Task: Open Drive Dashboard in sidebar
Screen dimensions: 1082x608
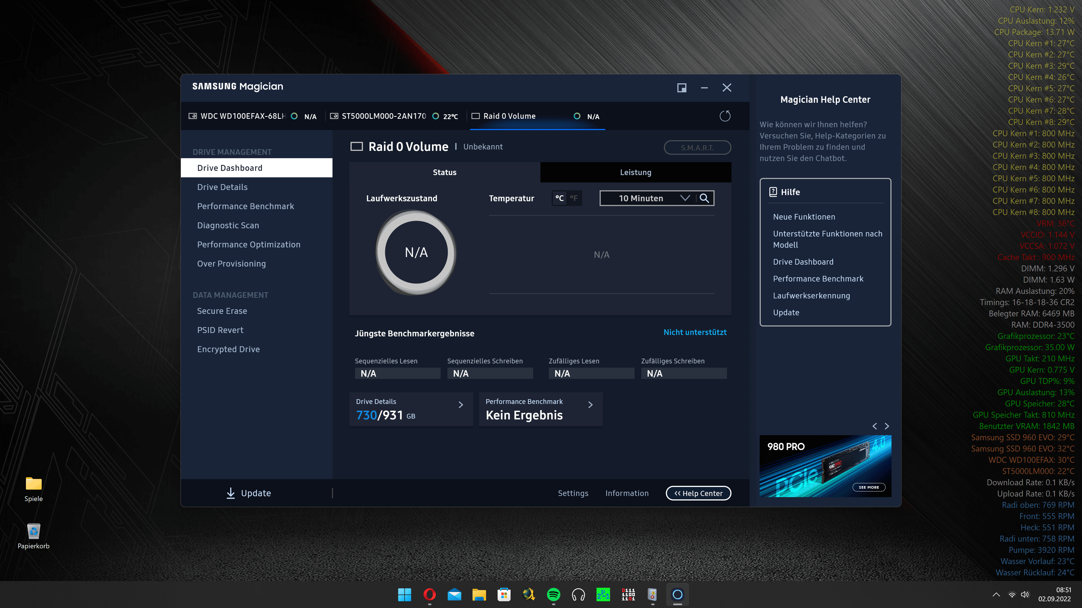Action: [x=257, y=168]
